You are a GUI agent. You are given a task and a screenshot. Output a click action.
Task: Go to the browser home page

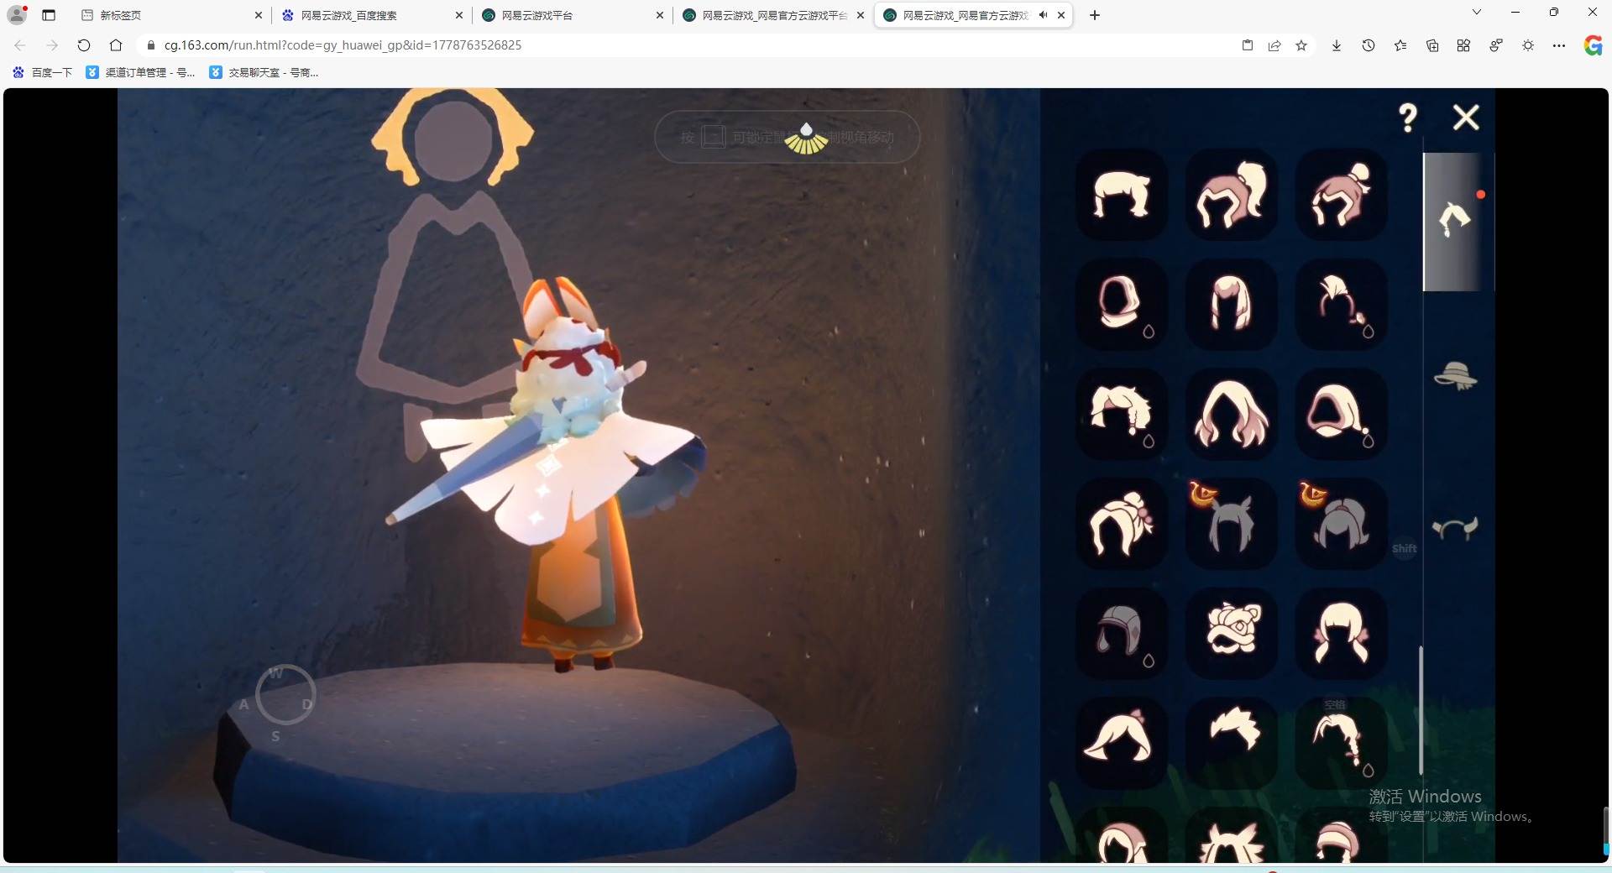pos(116,45)
